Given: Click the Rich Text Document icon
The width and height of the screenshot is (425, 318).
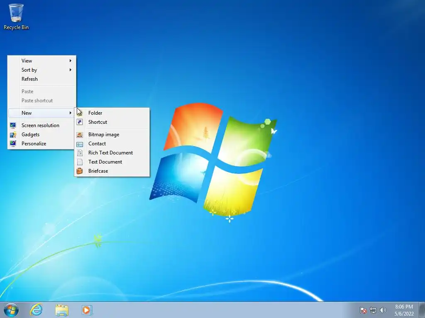Looking at the screenshot, I should (x=80, y=153).
